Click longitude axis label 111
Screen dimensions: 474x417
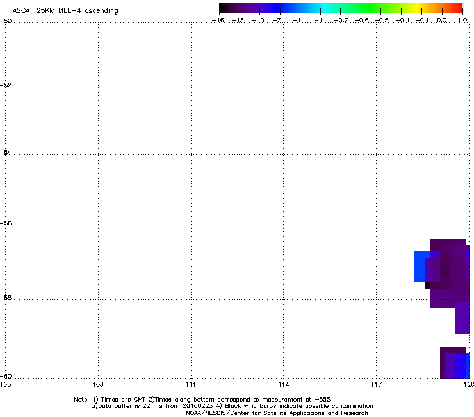[190, 384]
